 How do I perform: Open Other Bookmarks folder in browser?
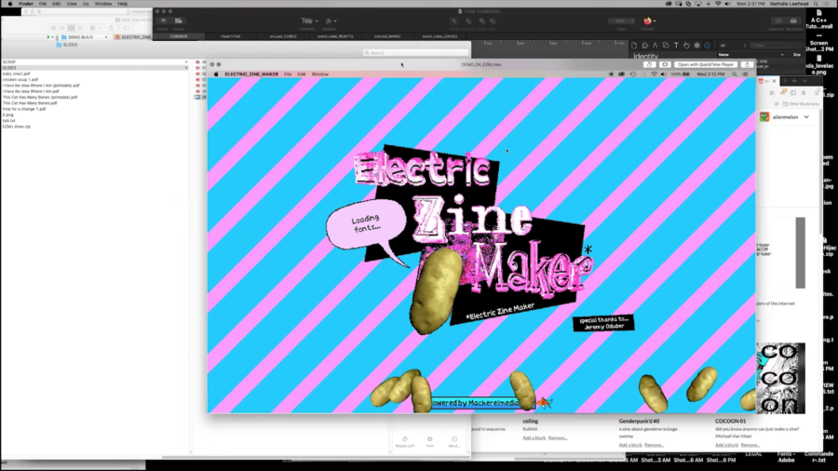tap(800, 104)
